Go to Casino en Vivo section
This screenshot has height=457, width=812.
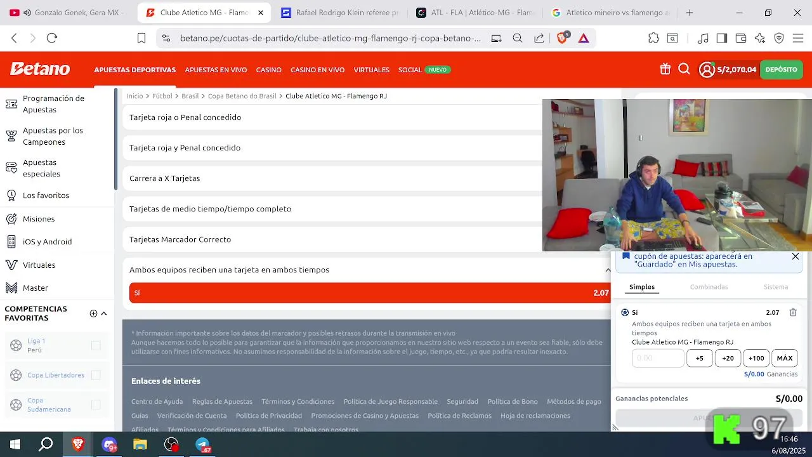tap(317, 70)
